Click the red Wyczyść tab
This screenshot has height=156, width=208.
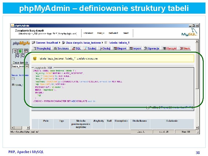pyautogui.click(x=170, y=49)
